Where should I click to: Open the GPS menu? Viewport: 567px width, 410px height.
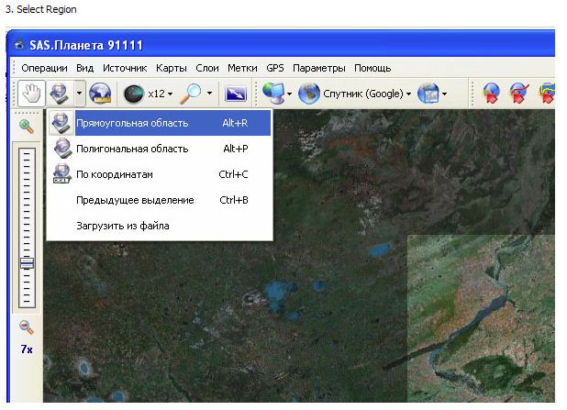(275, 68)
